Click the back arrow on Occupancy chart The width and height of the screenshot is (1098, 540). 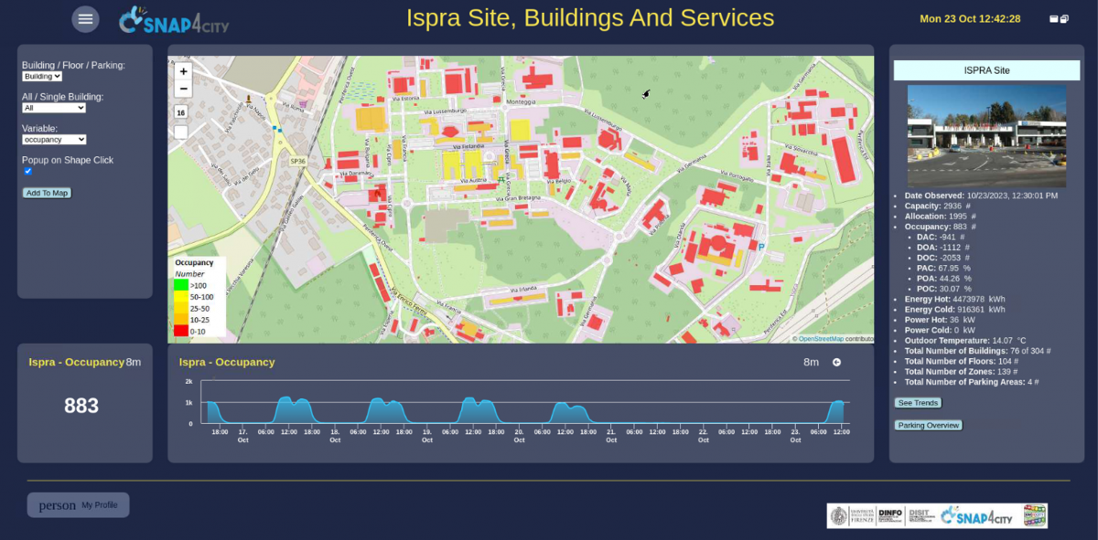pos(836,363)
